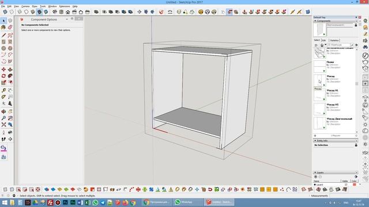The height and width of the screenshot is (207, 369).
Task: Choose the Eraser tool
Action: point(10,28)
